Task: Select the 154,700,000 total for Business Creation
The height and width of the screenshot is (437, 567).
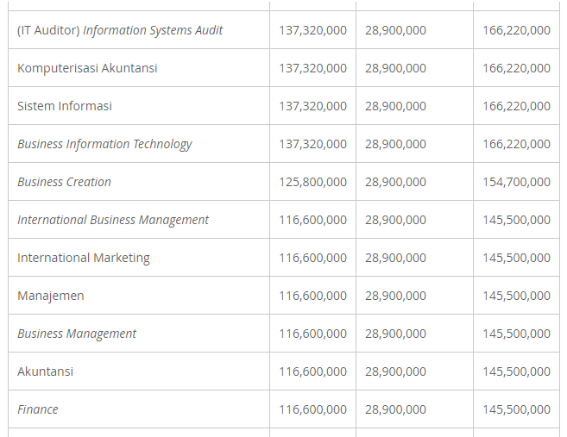Action: point(516,182)
